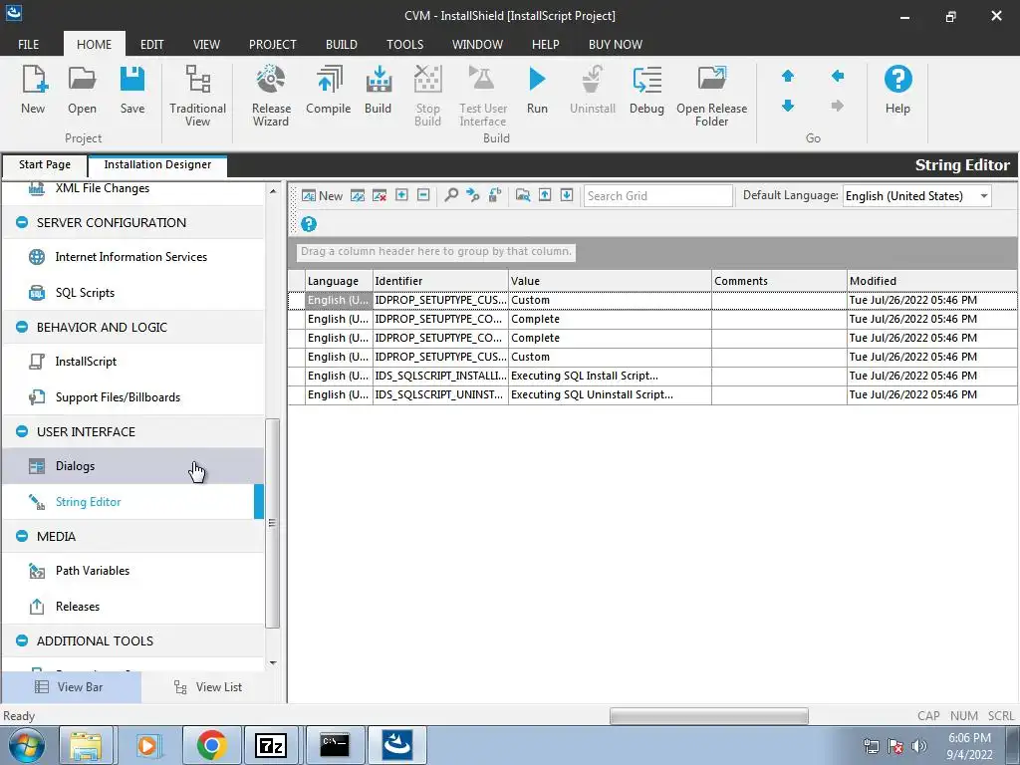The image size is (1020, 765).
Task: Open Support Files/Billboards view
Action: click(x=132, y=397)
